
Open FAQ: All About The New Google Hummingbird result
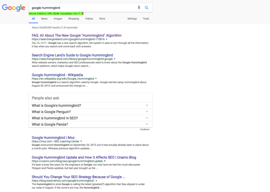(76, 35)
